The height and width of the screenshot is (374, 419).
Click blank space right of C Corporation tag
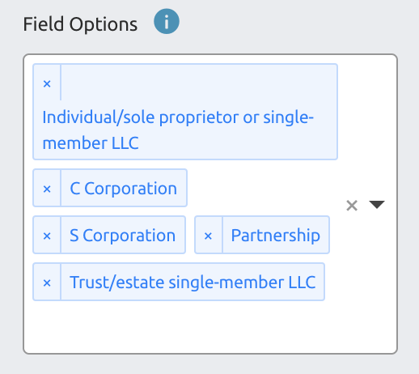(261, 188)
